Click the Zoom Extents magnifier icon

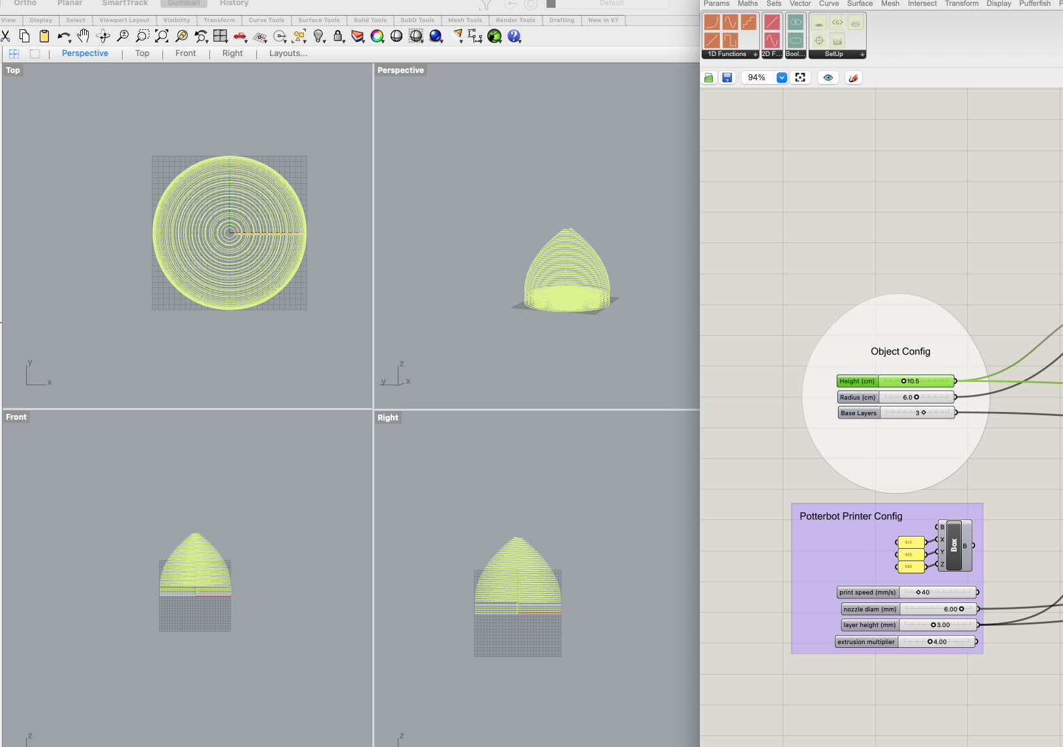click(162, 37)
